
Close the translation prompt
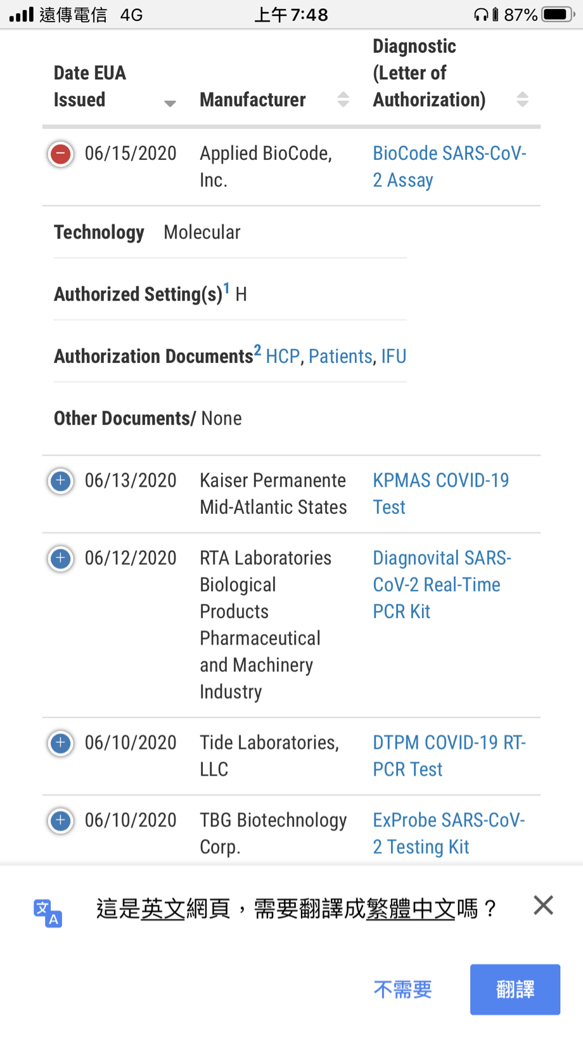click(x=543, y=905)
